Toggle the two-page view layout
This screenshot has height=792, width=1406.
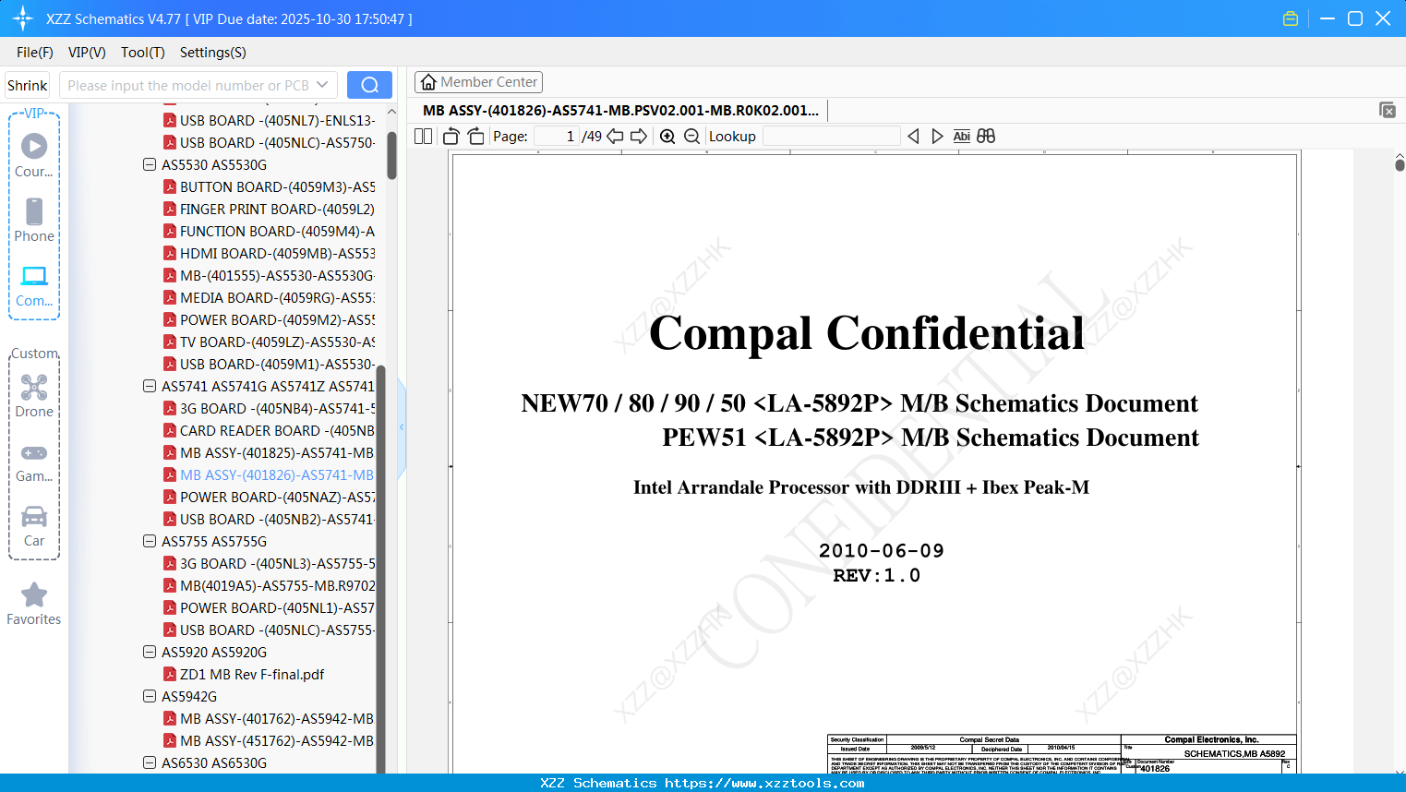424,137
